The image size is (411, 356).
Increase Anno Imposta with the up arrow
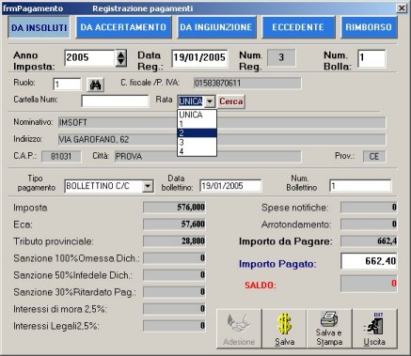coord(120,54)
